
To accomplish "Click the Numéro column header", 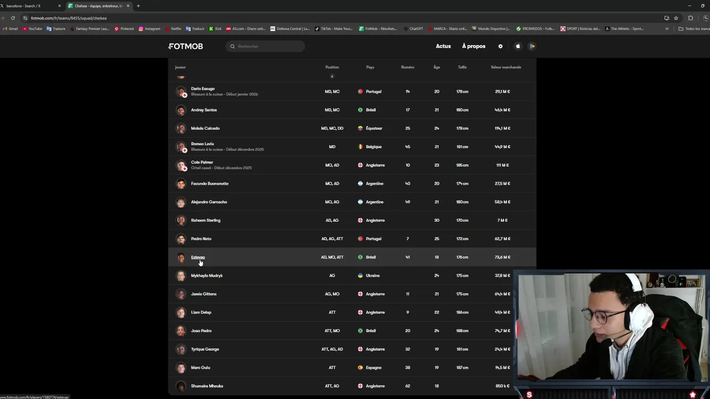I will [408, 67].
